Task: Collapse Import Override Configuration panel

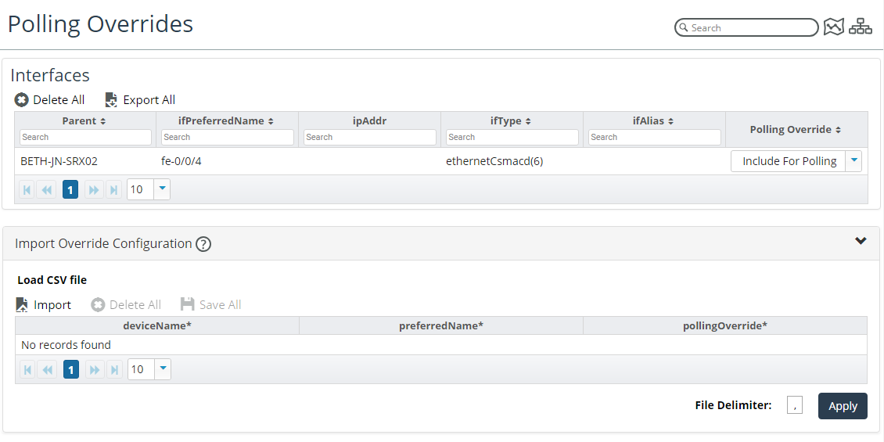Action: click(x=861, y=242)
